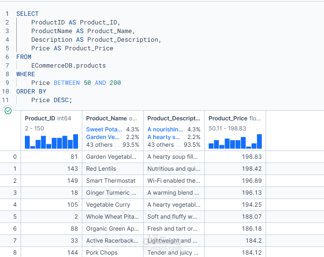Click price cell 198.42

[252, 169]
